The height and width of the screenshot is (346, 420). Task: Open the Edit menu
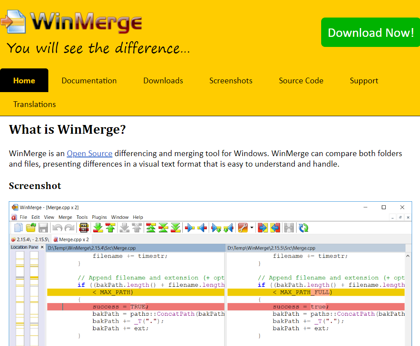(x=35, y=217)
